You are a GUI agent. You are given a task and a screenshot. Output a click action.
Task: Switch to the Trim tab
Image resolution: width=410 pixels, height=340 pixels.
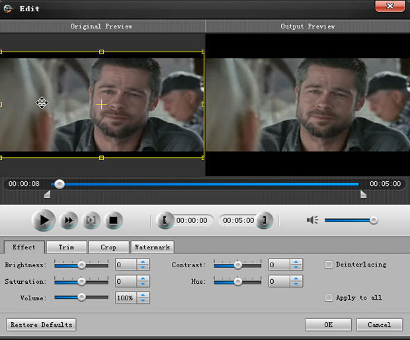tap(66, 247)
